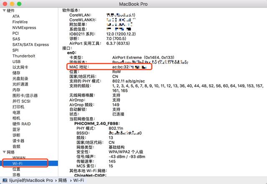This screenshot has height=184, width=267.
Task: Click the 位置 value RoW
Action: 116,72
